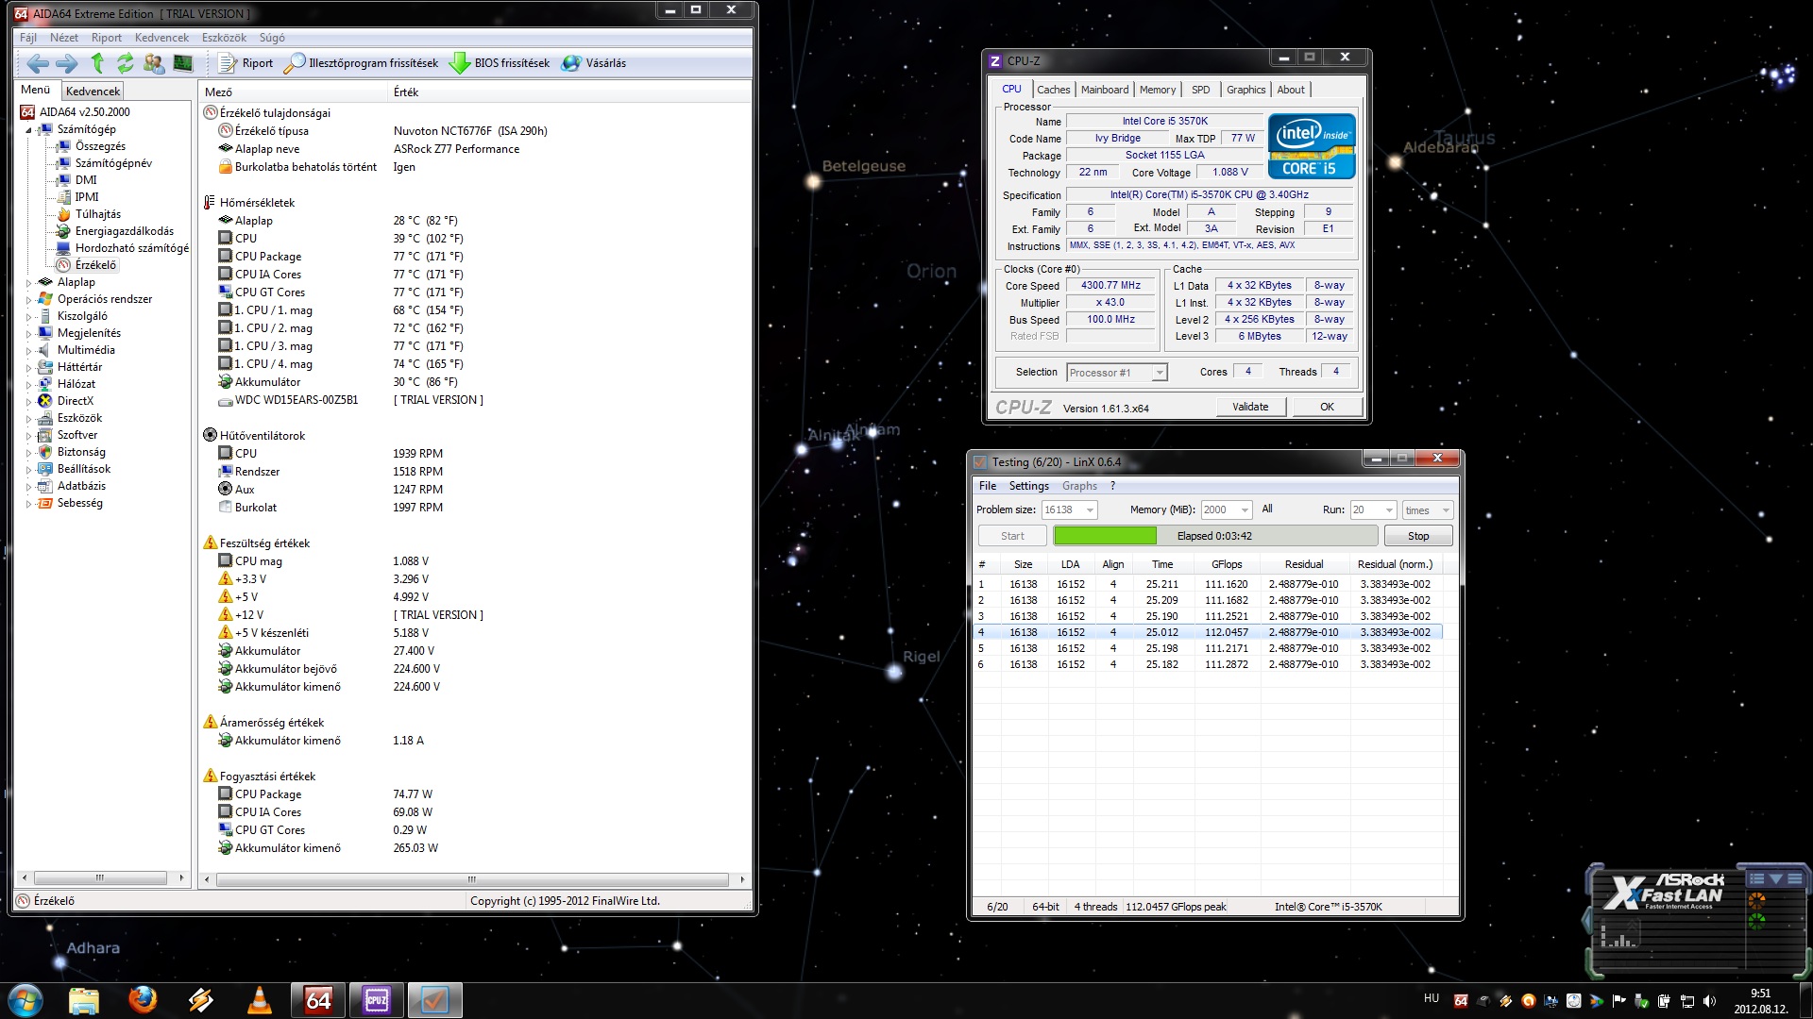Open Settings menu in LinX
The height and width of the screenshot is (1019, 1813).
1028,486
